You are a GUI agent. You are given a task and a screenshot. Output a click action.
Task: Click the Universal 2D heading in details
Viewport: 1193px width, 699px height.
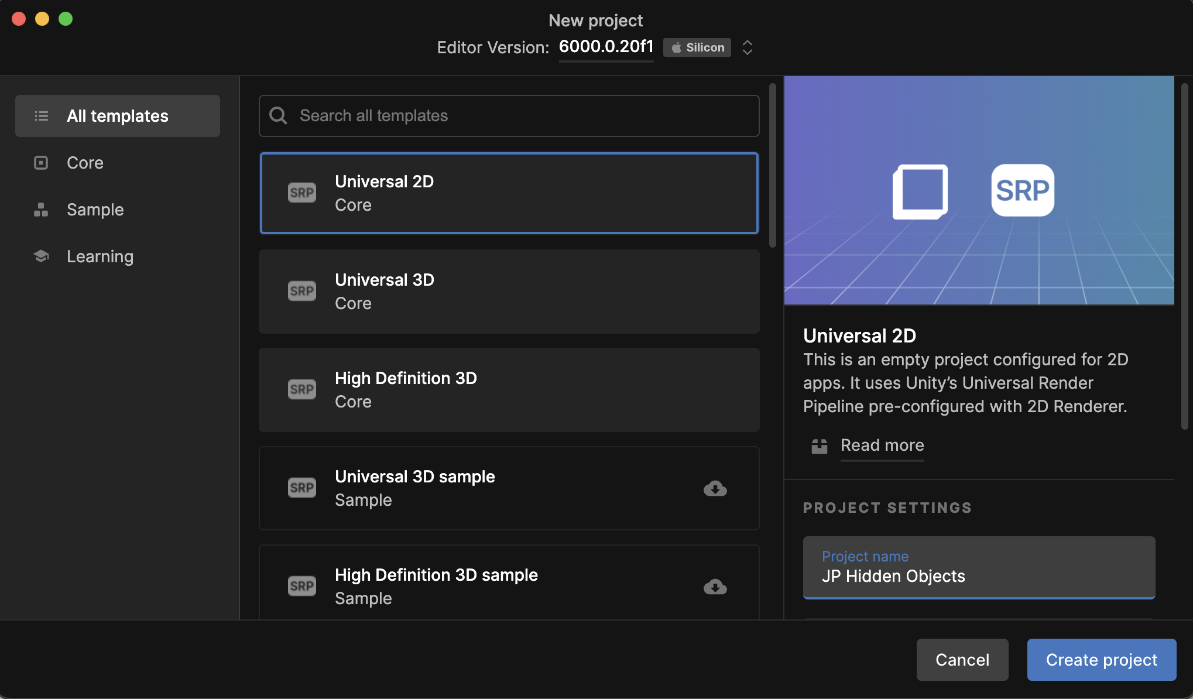point(859,335)
